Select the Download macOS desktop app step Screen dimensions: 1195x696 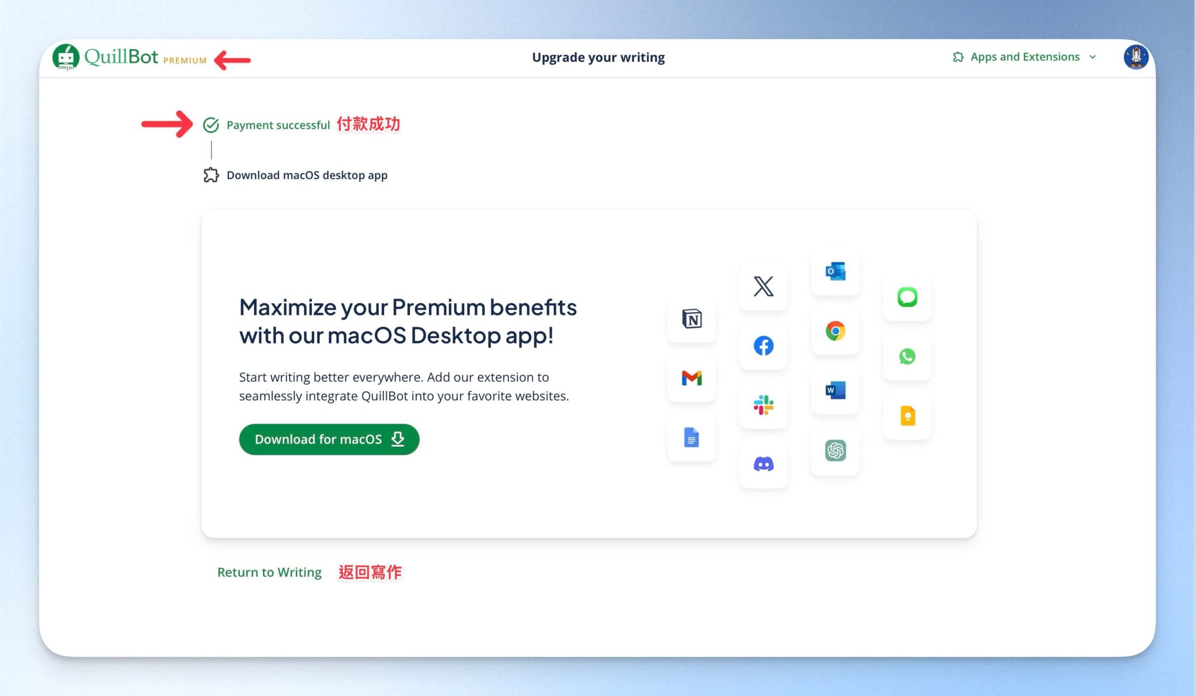[x=306, y=175]
